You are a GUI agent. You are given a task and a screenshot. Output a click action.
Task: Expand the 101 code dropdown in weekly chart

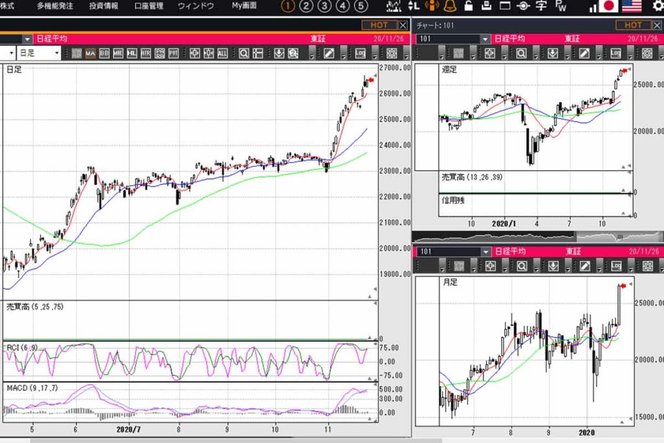coord(485,39)
